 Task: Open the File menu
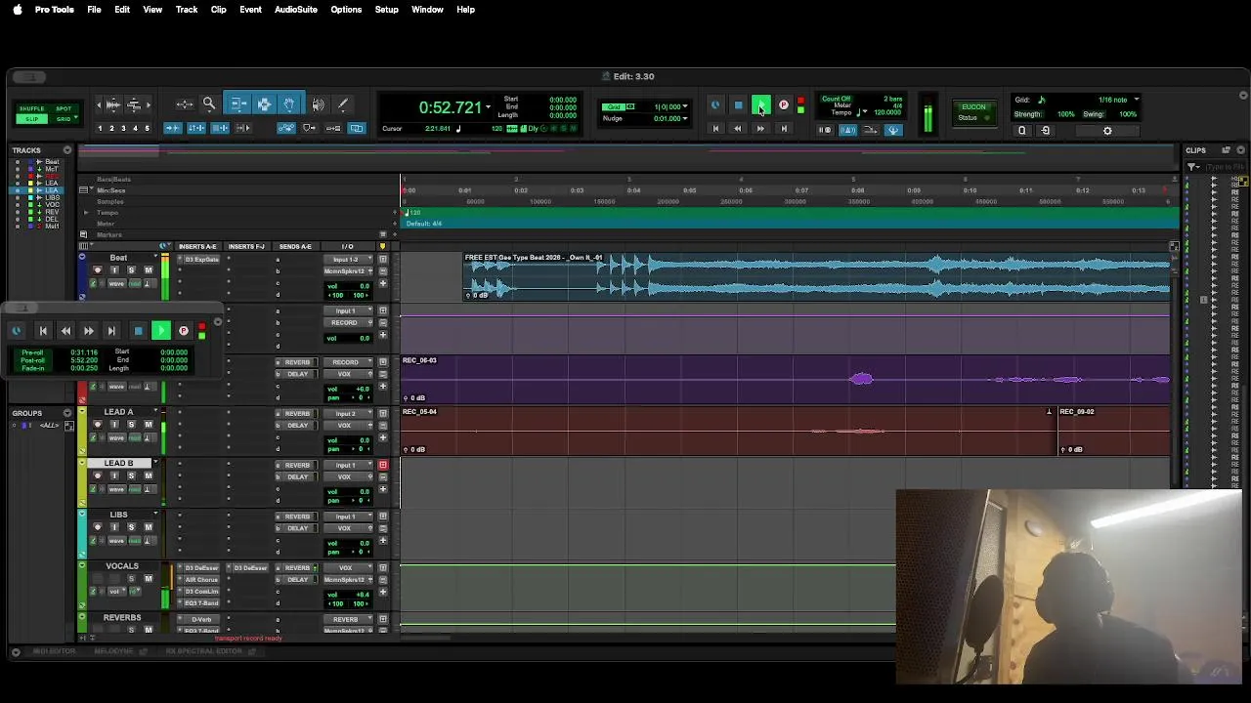tap(94, 10)
